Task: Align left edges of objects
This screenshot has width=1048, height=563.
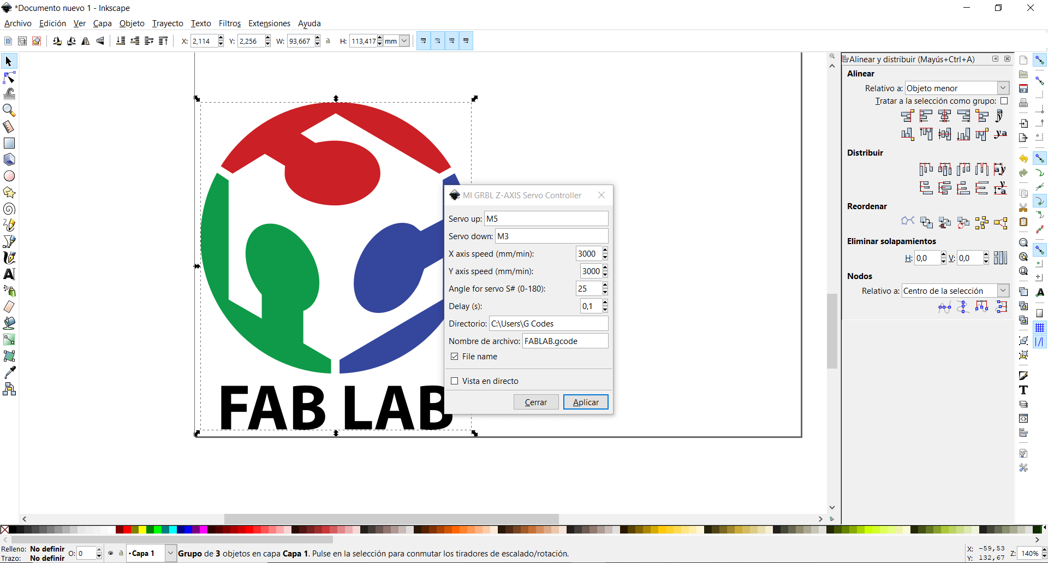Action: 926,116
